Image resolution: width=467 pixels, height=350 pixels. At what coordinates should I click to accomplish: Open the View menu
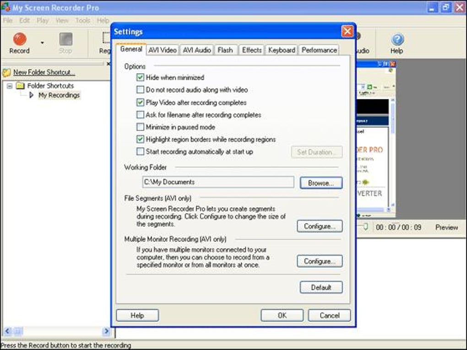tap(62, 21)
